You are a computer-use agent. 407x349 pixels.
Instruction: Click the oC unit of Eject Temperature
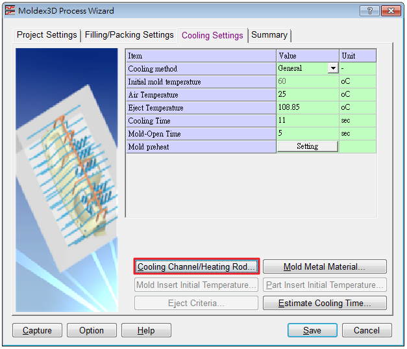pyautogui.click(x=358, y=107)
